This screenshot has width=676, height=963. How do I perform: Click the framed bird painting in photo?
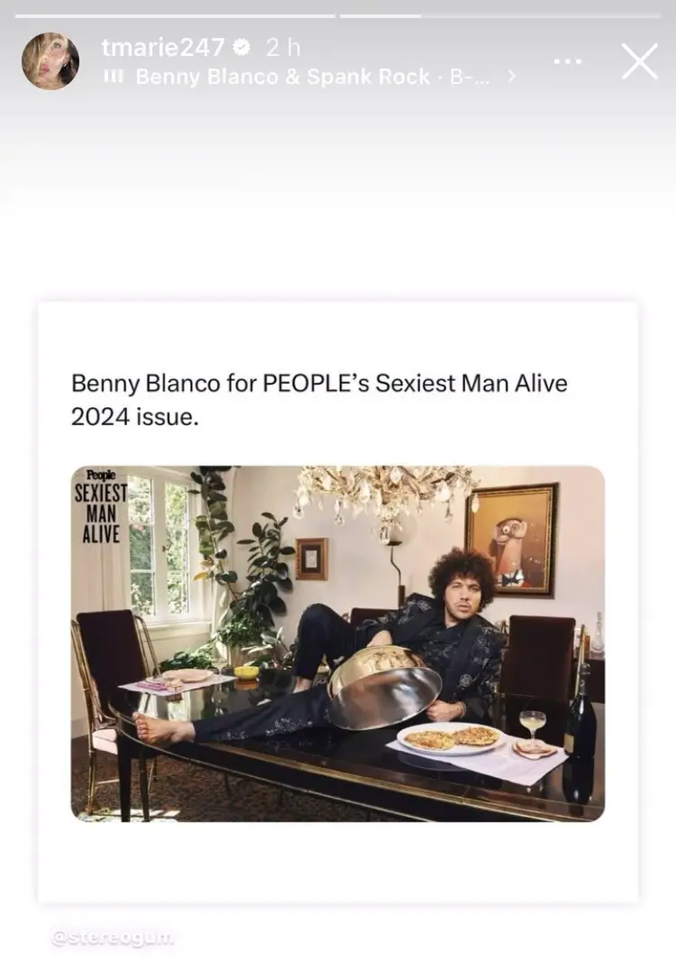pos(512,540)
